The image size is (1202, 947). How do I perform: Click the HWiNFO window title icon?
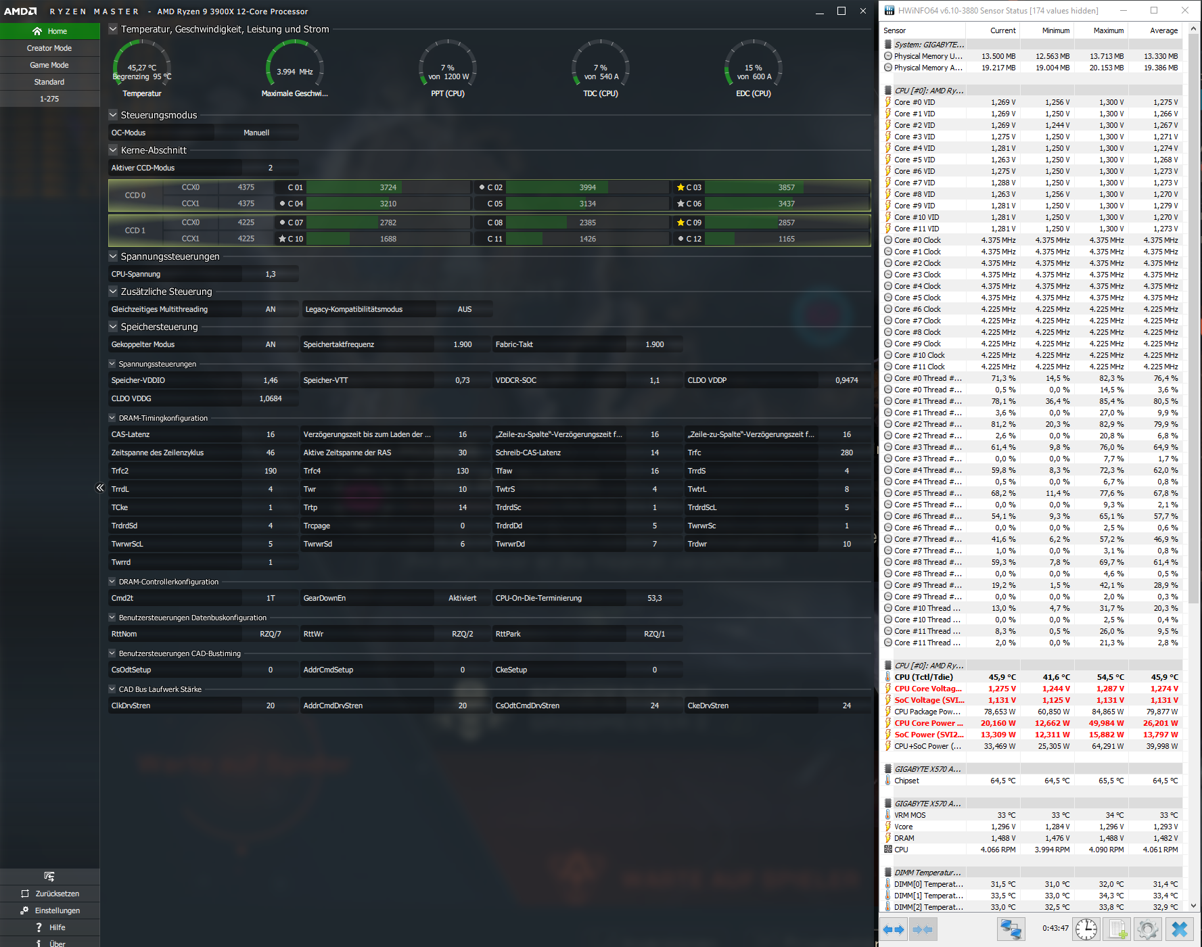point(889,11)
